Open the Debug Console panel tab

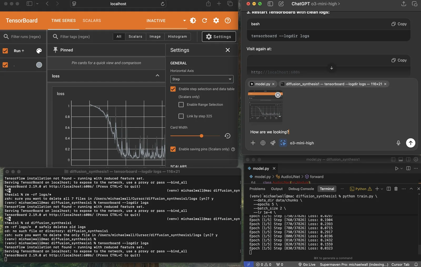301,189
